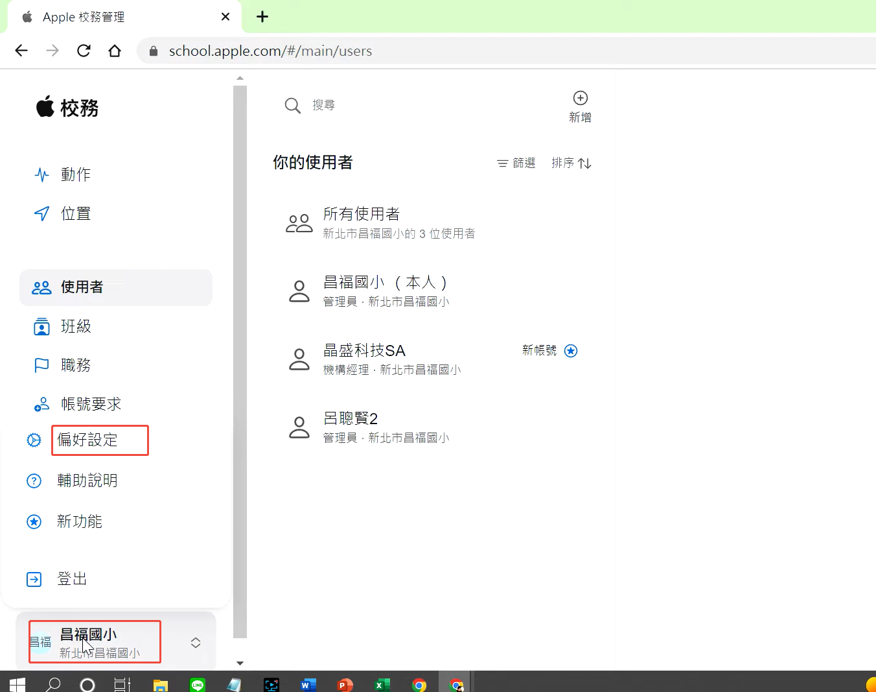Click the search magnifier icon
The width and height of the screenshot is (876, 692).
click(293, 106)
